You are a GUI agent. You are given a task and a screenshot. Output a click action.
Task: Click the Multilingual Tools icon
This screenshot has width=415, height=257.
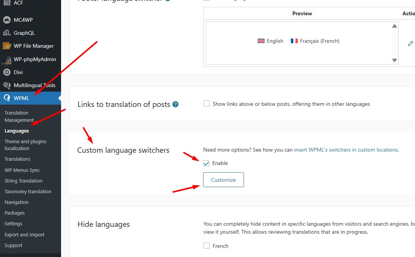click(x=7, y=85)
